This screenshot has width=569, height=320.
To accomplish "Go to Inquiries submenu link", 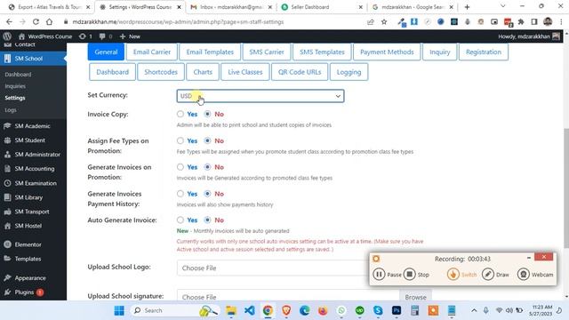I will coord(15,86).
